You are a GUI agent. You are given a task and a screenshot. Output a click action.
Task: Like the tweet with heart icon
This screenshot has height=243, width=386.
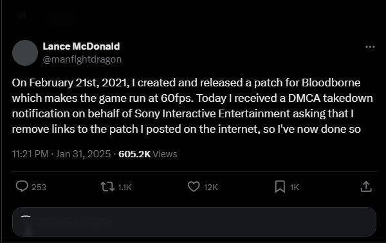click(x=194, y=186)
